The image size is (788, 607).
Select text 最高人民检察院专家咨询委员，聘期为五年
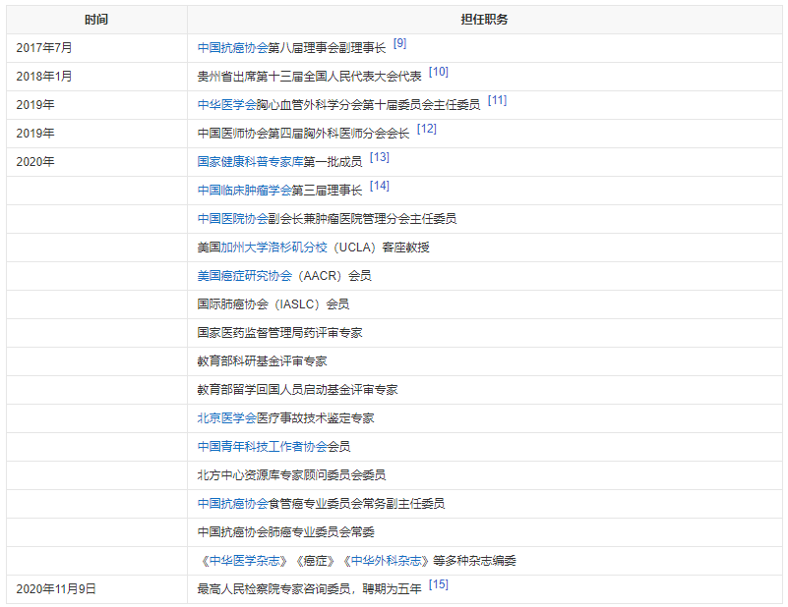coord(309,589)
